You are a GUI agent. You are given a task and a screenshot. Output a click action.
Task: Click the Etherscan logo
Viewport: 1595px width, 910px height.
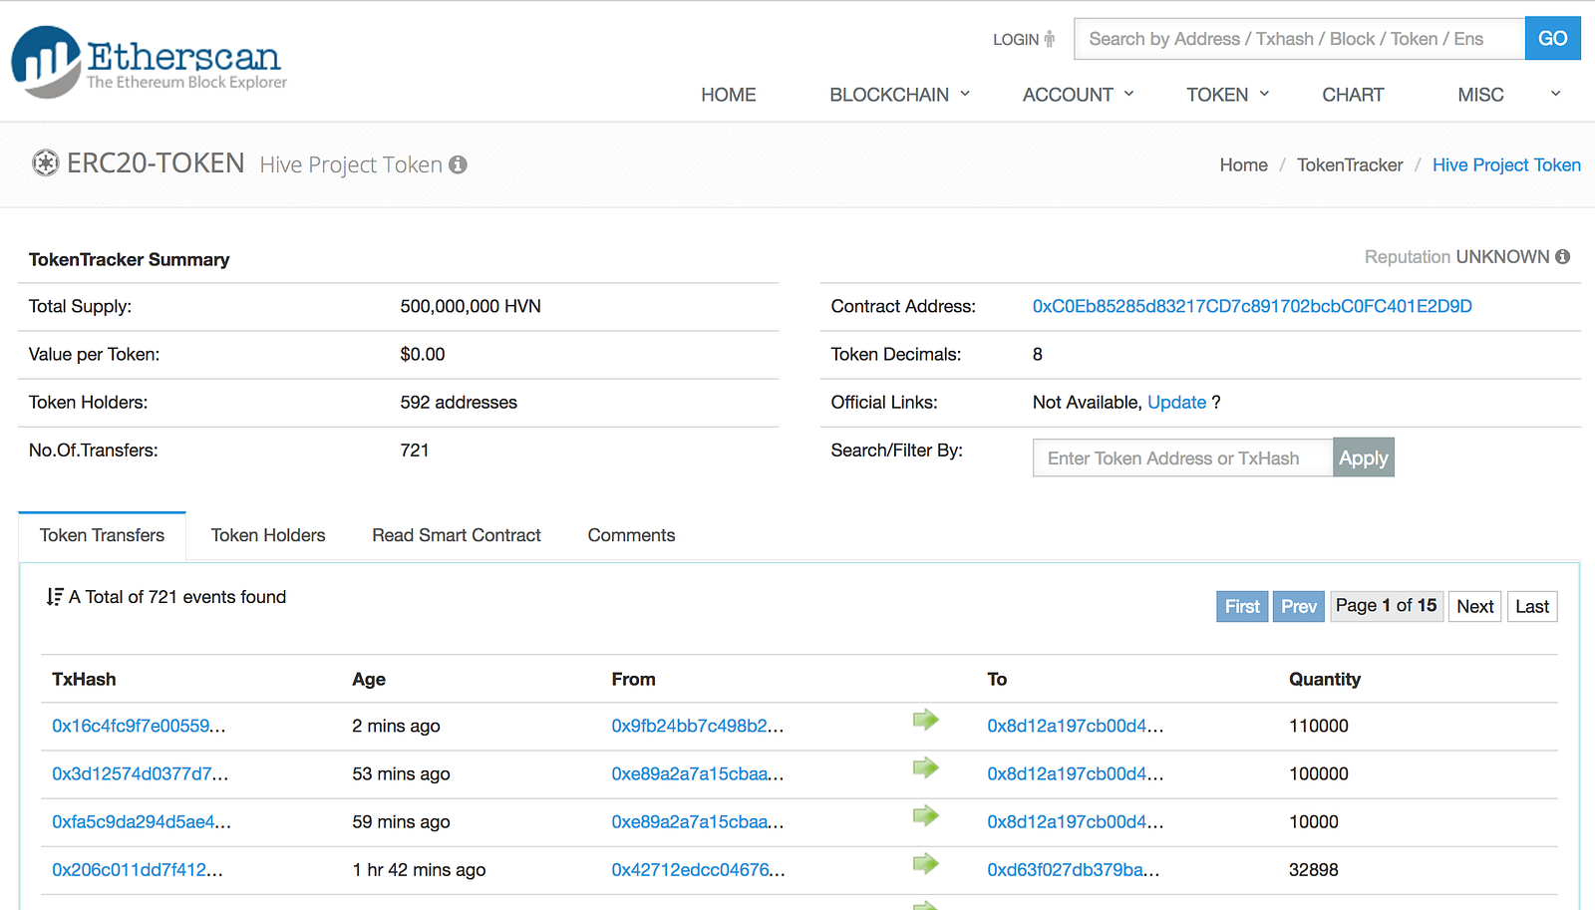[x=150, y=62]
